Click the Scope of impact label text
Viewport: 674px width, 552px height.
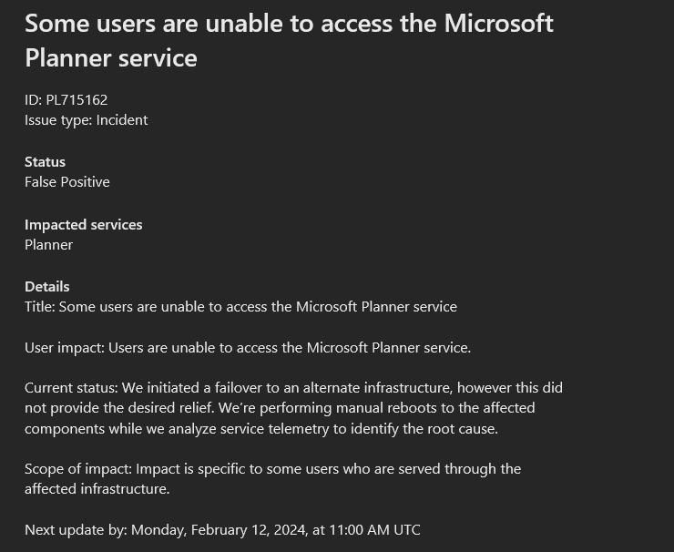(78, 468)
